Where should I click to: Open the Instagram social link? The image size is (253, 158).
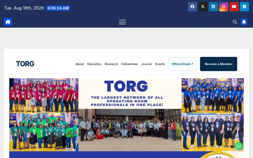click(x=224, y=7)
